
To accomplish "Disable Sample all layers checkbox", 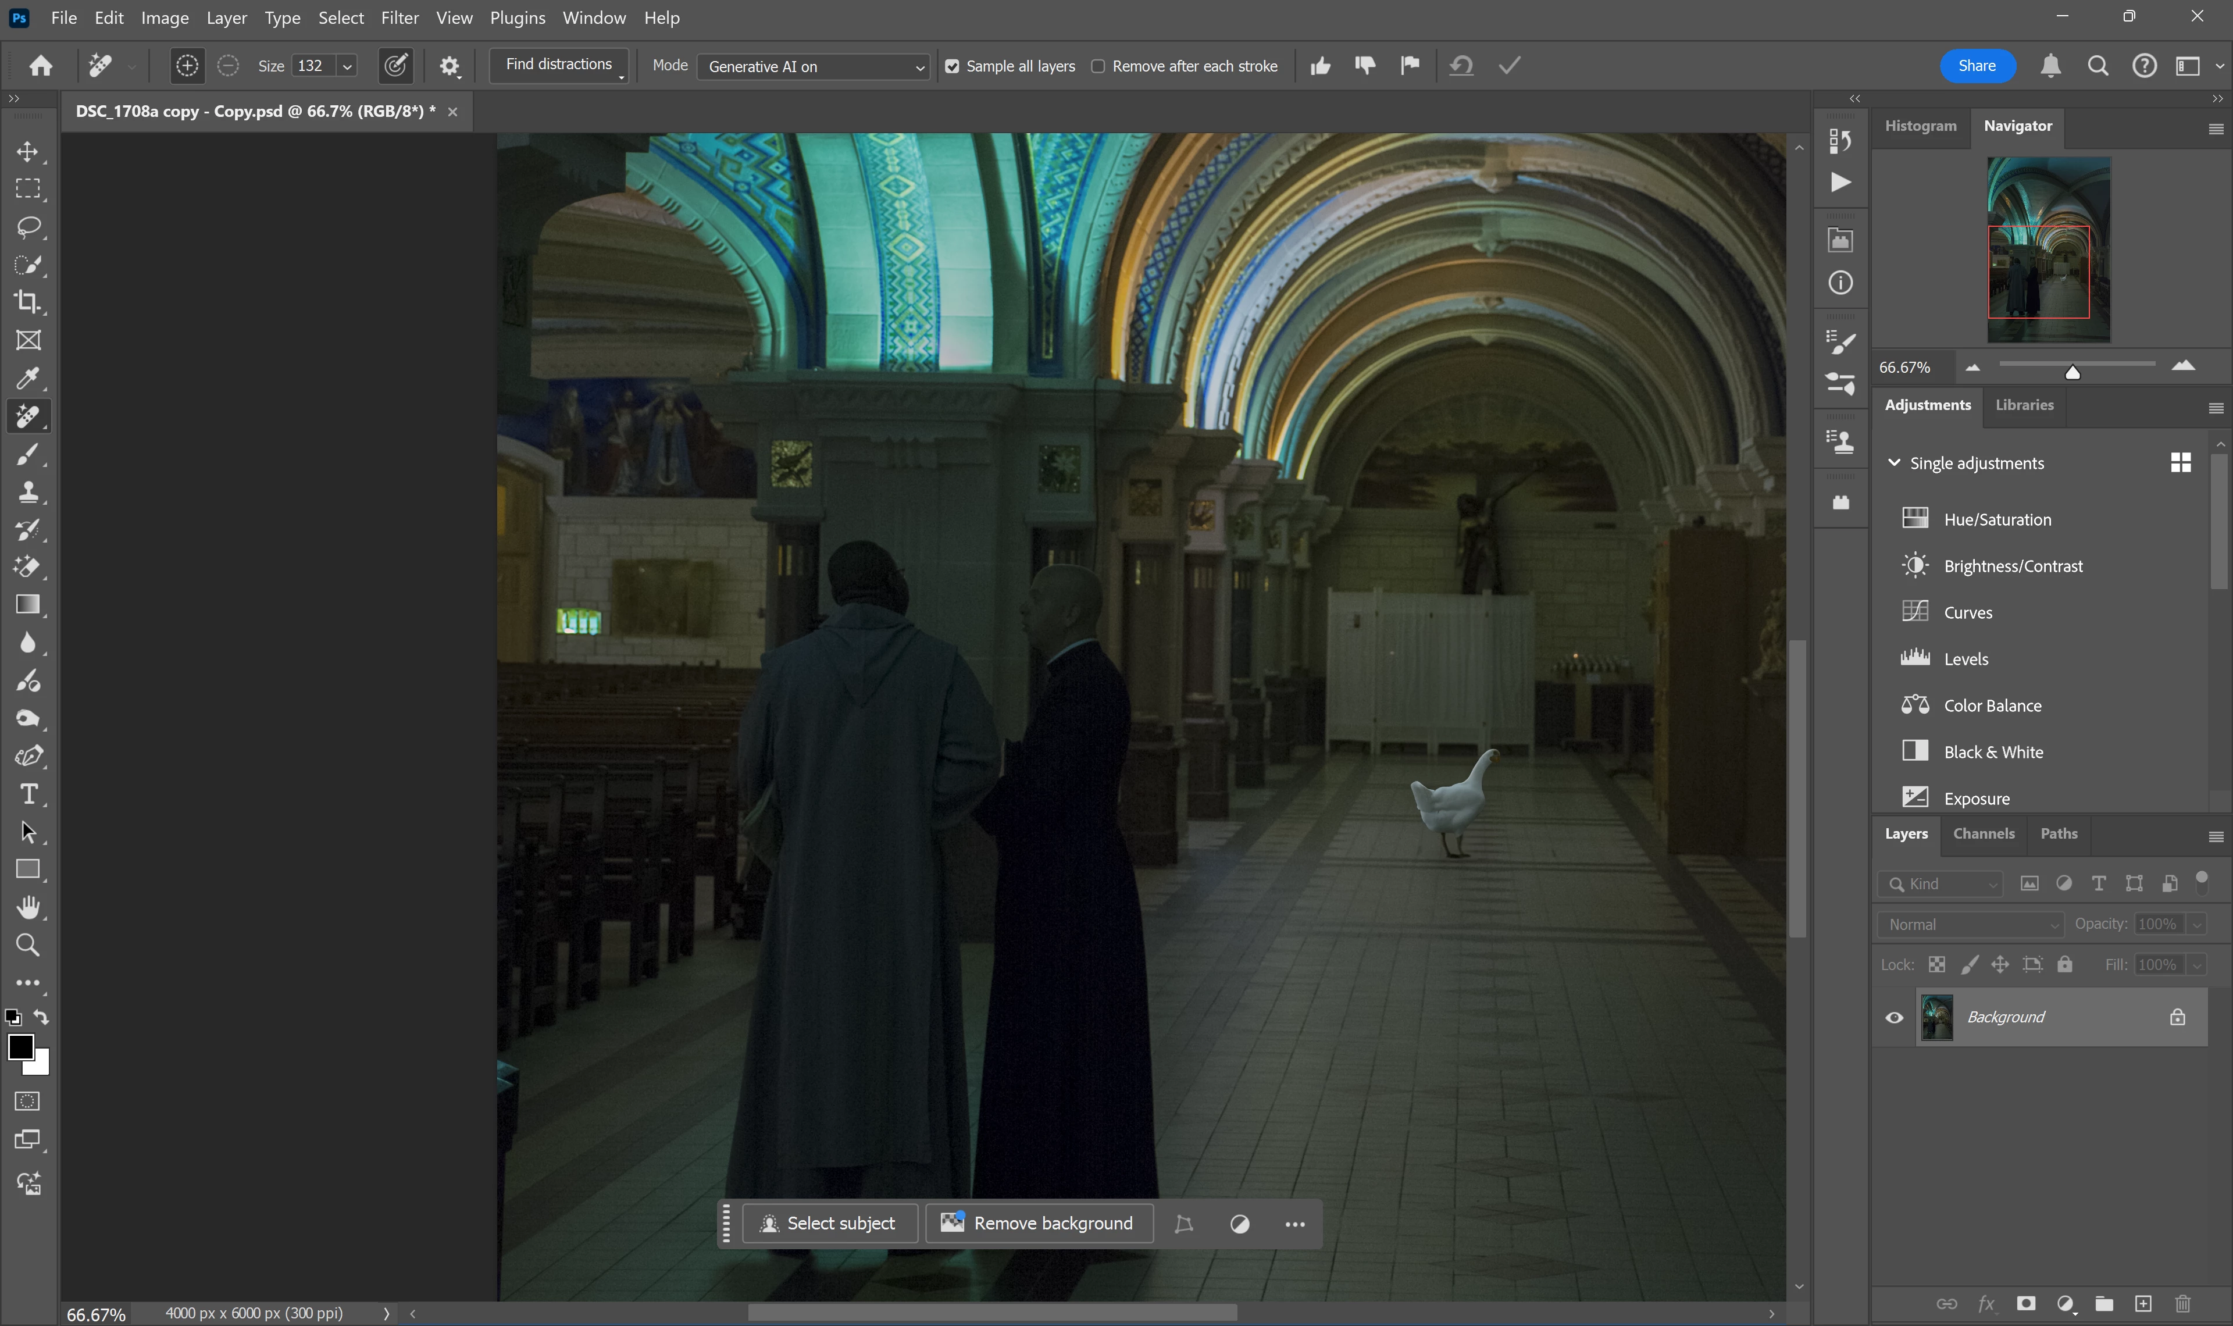I will [952, 66].
